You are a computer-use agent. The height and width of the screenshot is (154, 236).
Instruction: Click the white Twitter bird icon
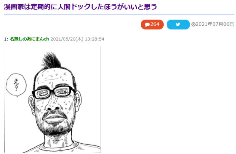(178, 24)
